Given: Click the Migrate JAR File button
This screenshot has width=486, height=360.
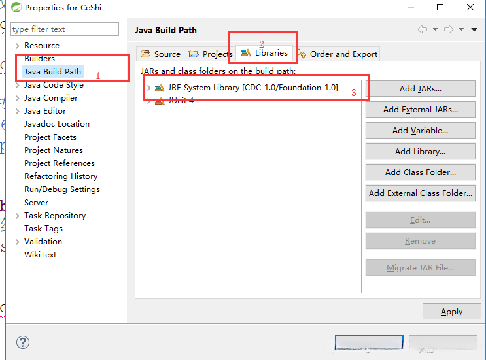Looking at the screenshot, I should tap(421, 267).
